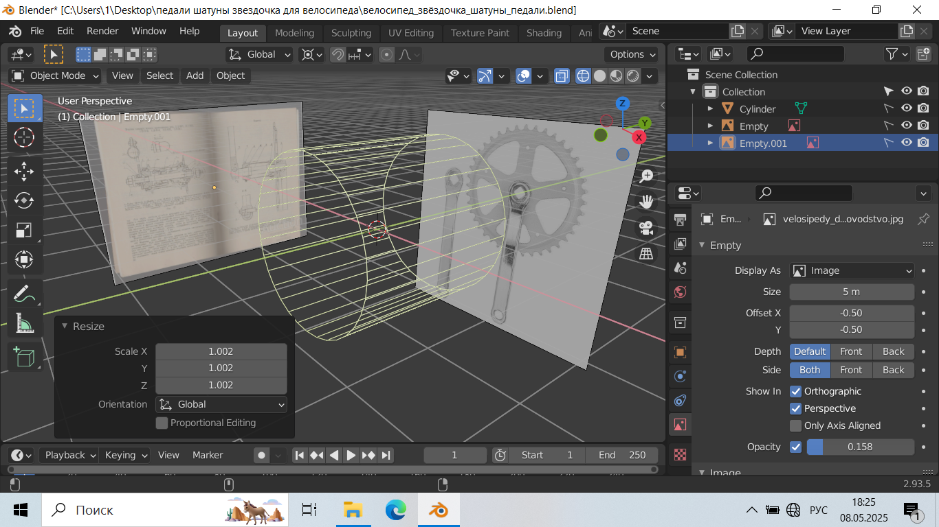Enable Proportional Editing checkbox
Screen dimensions: 939x527
point(162,423)
